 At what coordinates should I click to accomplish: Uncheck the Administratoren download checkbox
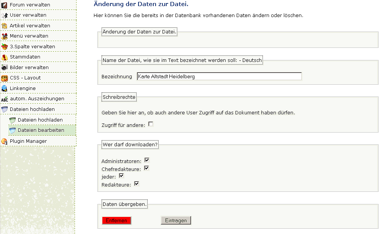[147, 160]
